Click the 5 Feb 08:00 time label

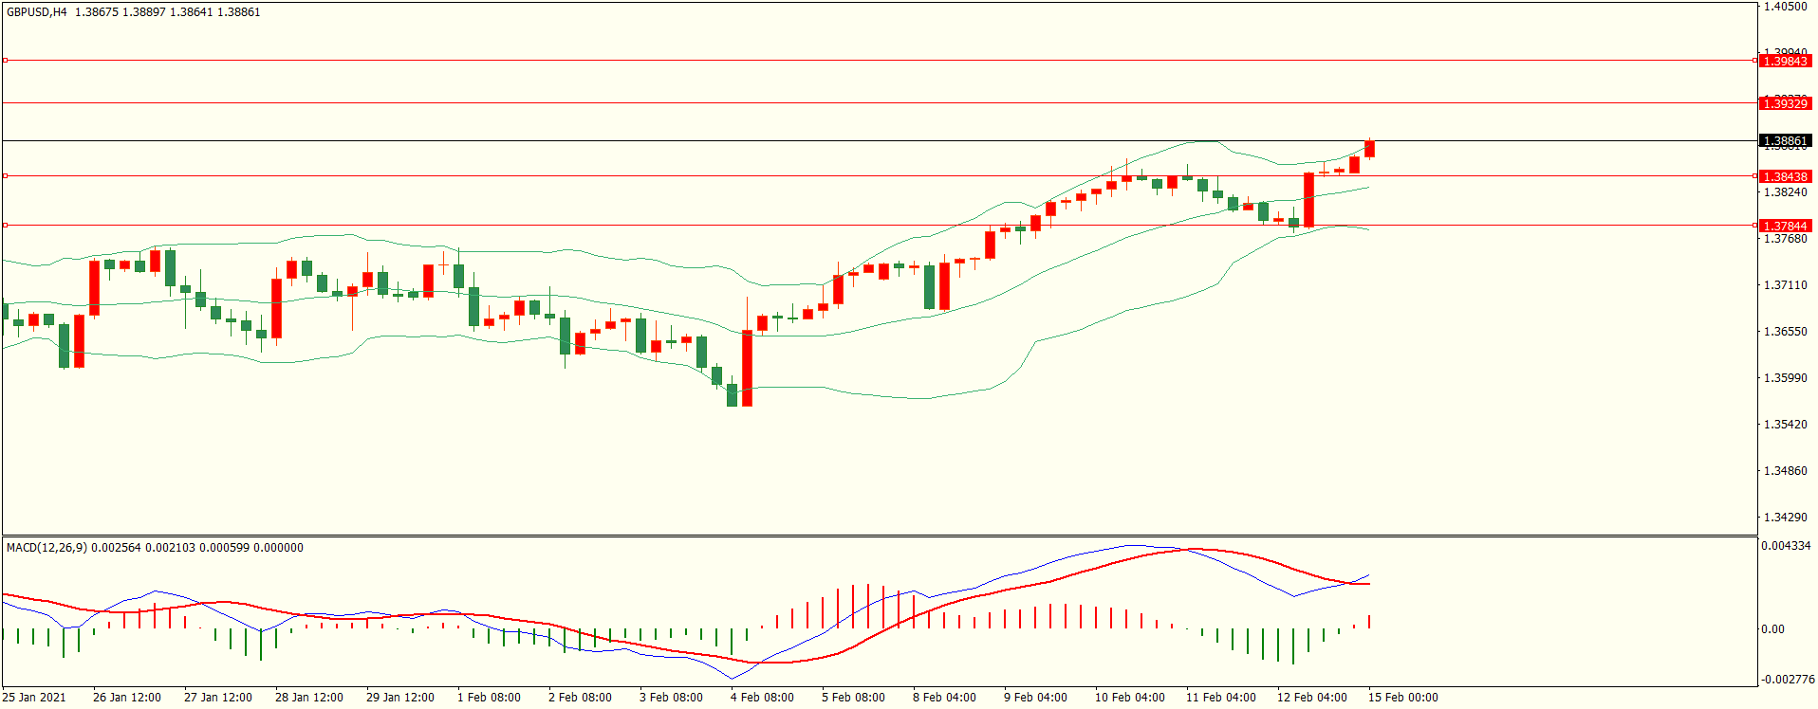(x=853, y=698)
